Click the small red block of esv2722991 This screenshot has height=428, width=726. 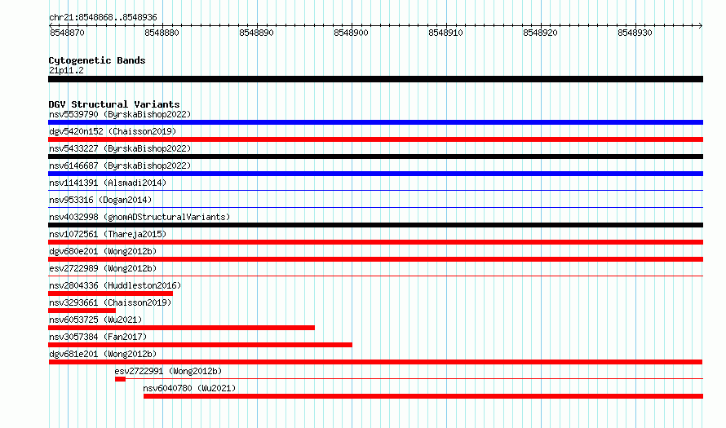click(120, 379)
